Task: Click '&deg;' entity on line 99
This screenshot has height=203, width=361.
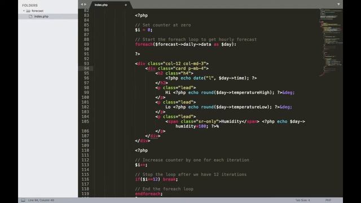Action: coord(288,92)
